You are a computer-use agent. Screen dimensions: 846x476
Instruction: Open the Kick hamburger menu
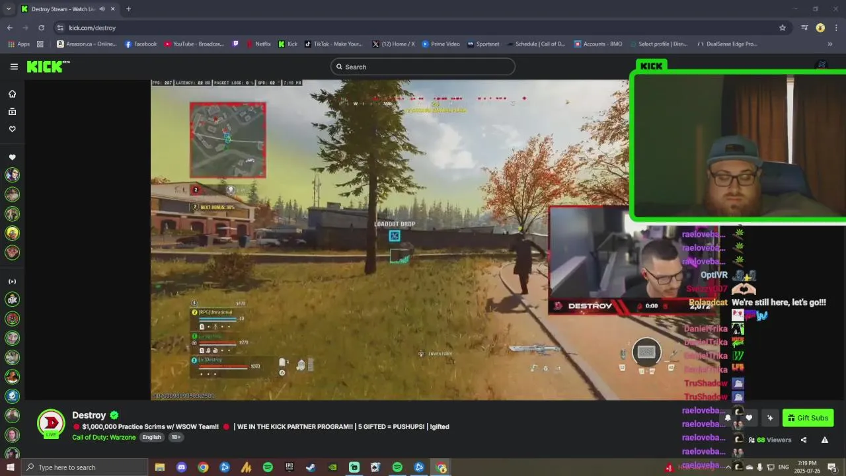coord(14,67)
